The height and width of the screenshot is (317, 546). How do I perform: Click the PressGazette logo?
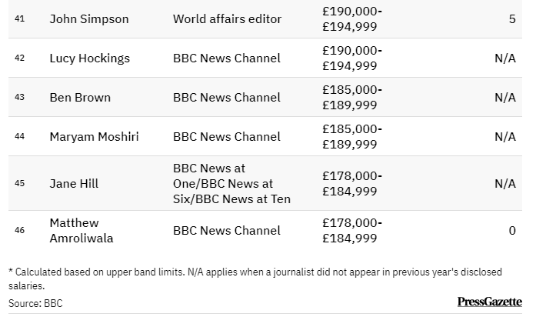coord(489,302)
